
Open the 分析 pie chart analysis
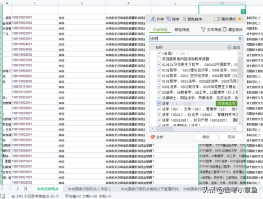click(x=157, y=137)
